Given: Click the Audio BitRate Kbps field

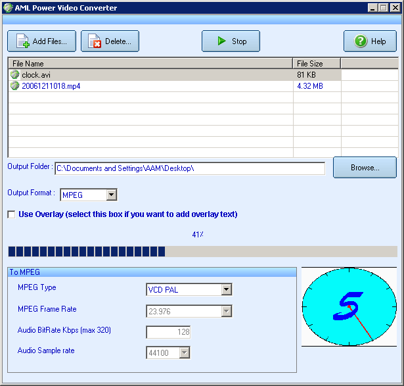Looking at the screenshot, I should point(168,332).
